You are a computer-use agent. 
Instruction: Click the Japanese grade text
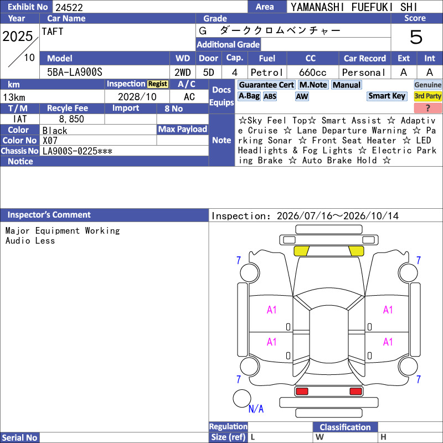tap(270, 30)
